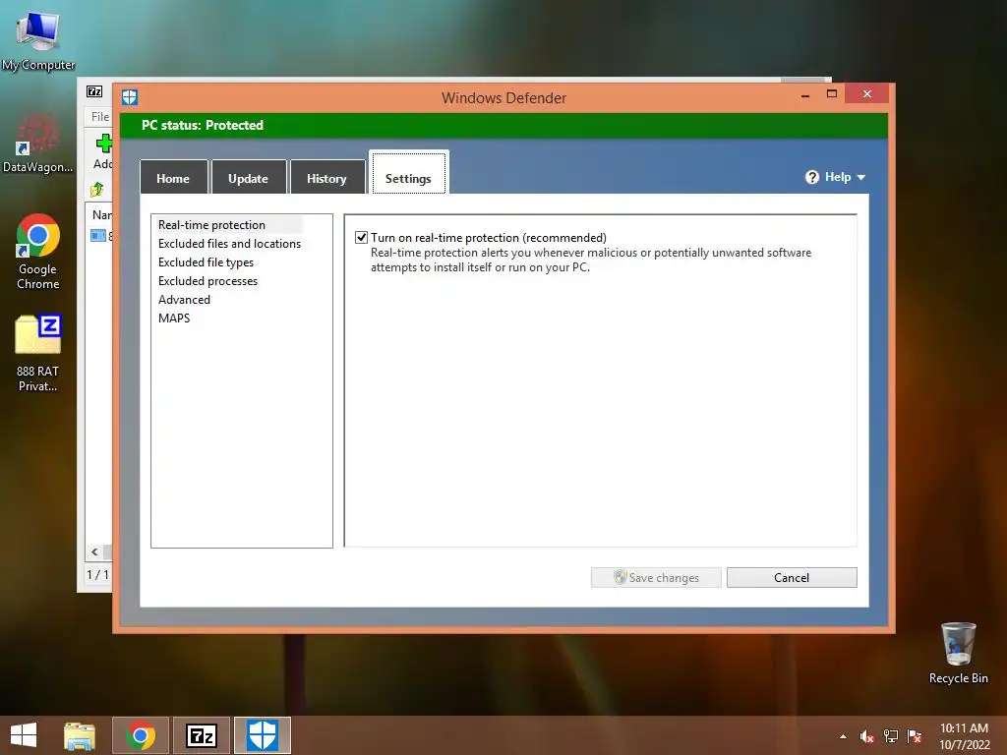Switch to the Home tab
This screenshot has height=755, width=1007.
point(173,177)
